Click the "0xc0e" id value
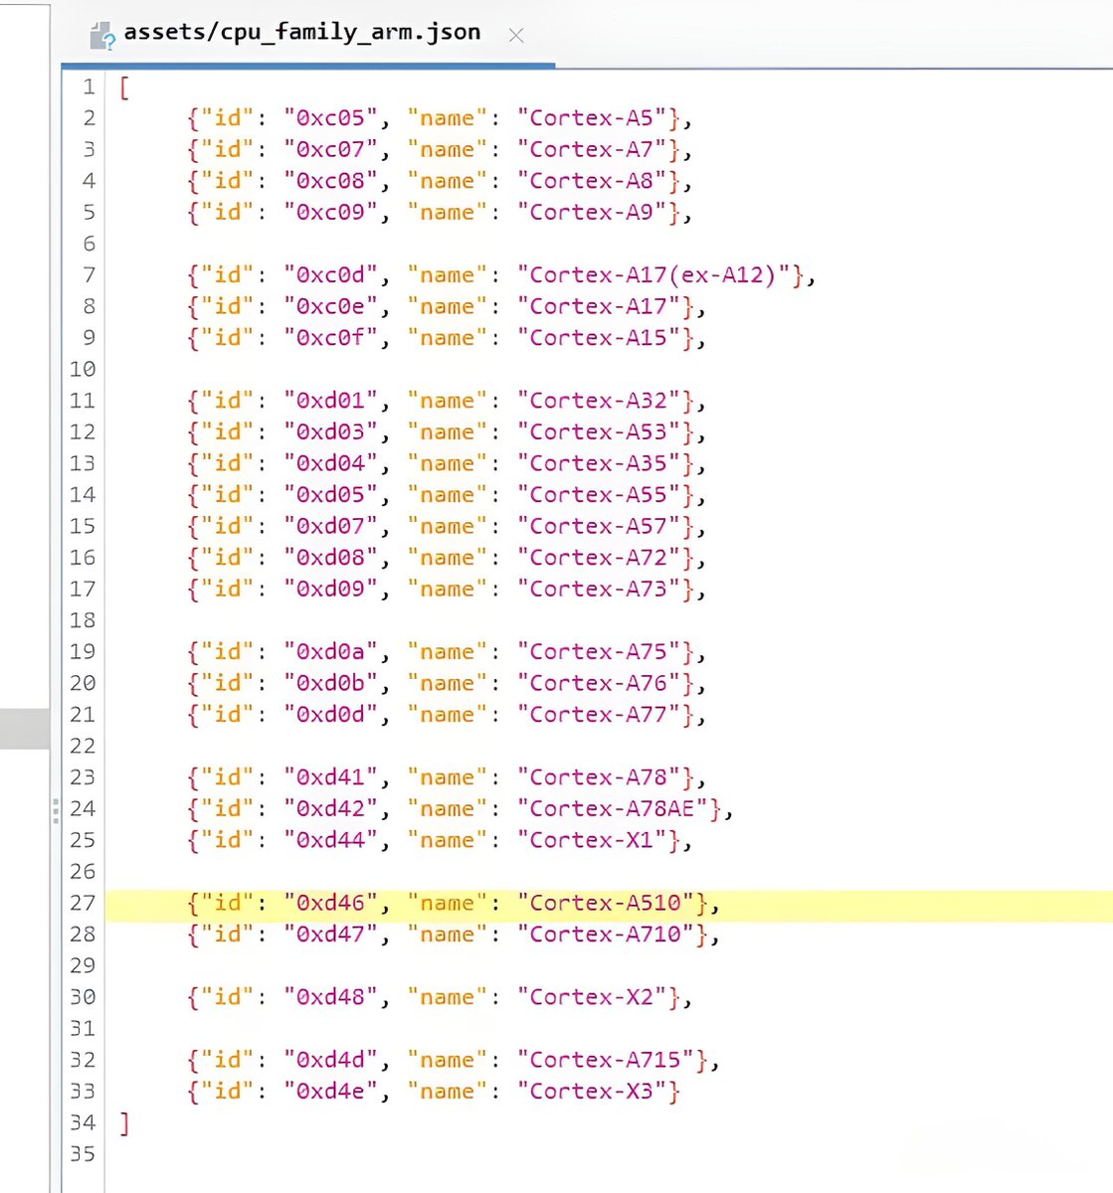The image size is (1113, 1193). 331,307
